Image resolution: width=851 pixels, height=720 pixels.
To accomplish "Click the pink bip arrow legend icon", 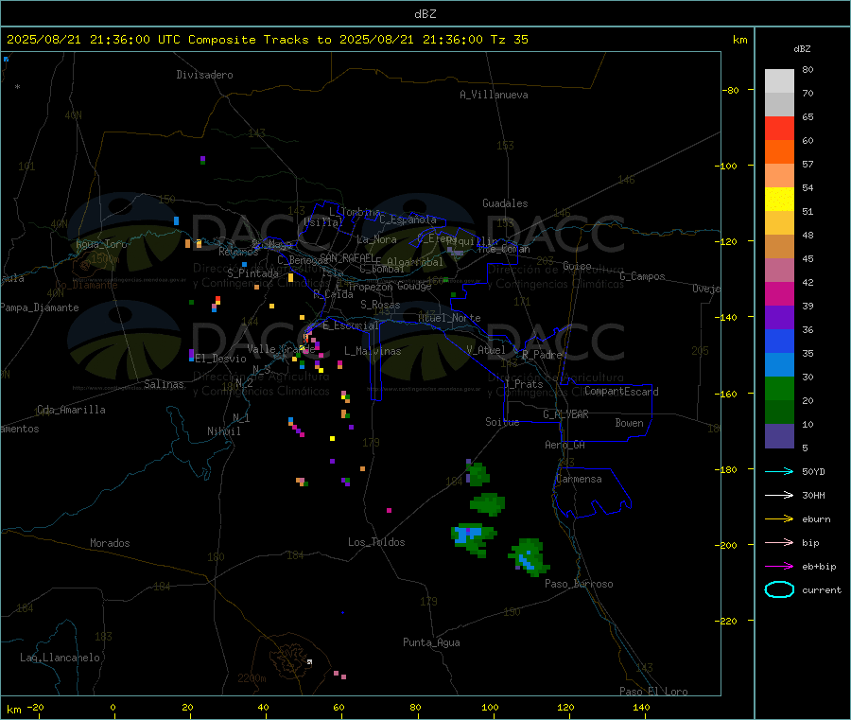I will coord(779,542).
